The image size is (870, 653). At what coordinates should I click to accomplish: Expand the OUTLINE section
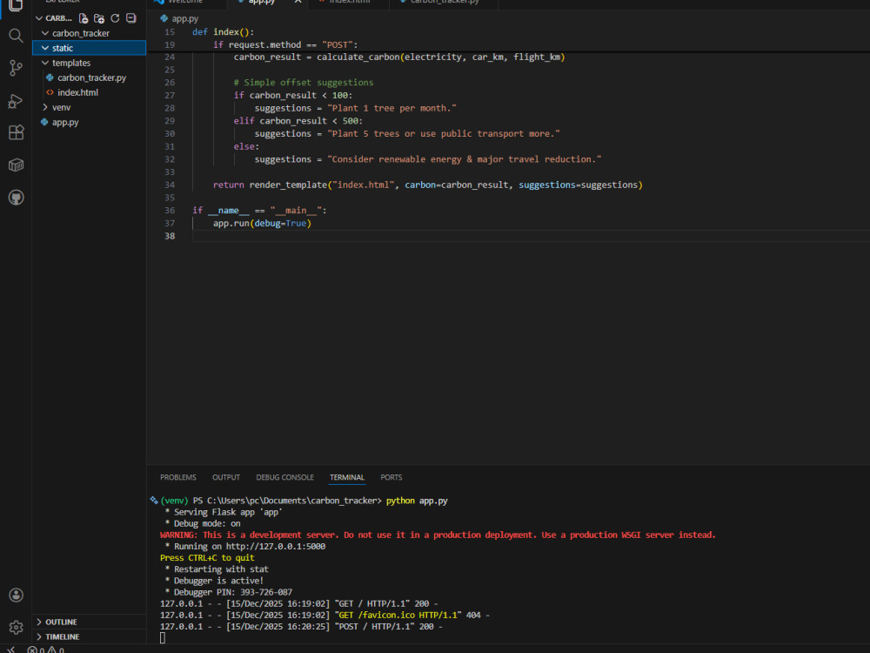pos(89,622)
